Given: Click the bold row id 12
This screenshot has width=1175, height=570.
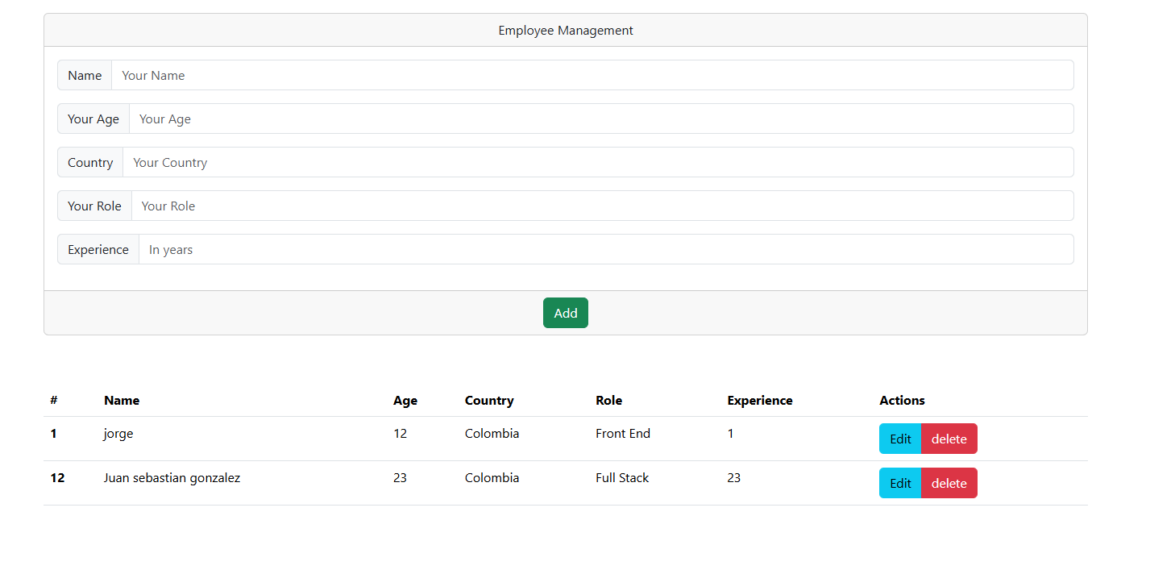Looking at the screenshot, I should tap(57, 477).
